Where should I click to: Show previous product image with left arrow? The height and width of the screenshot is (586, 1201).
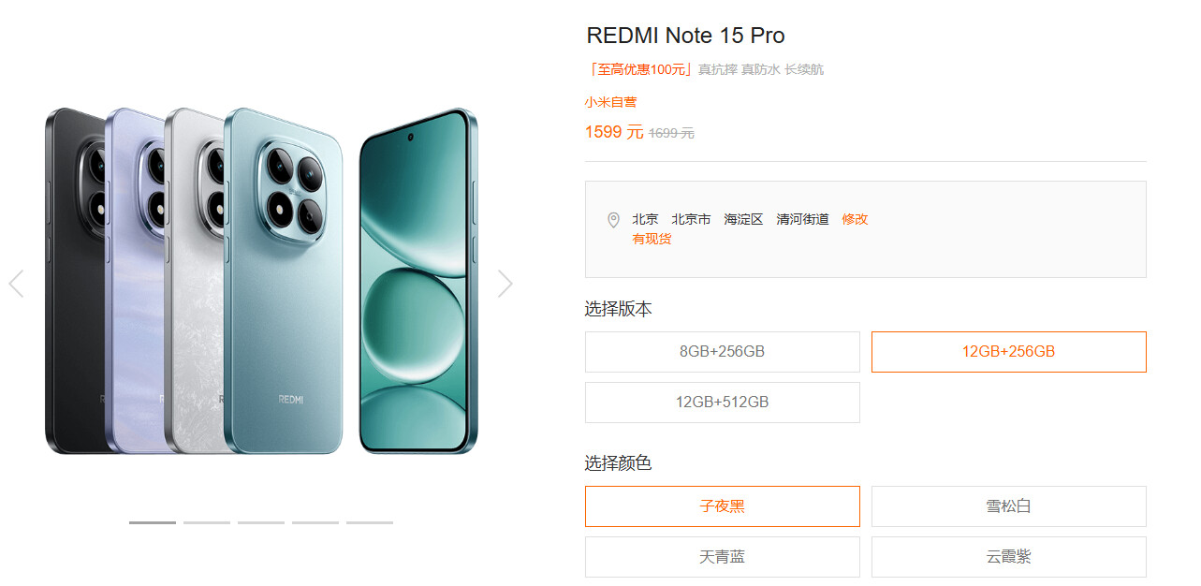[16, 284]
